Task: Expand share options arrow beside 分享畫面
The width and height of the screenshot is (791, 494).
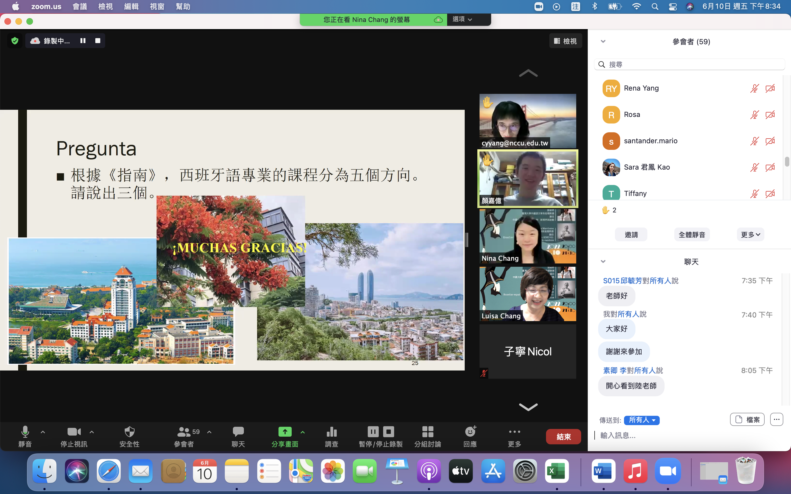Action: 303,432
